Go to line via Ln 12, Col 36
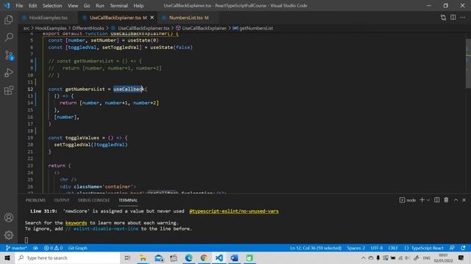The width and height of the screenshot is (471, 264). (316, 248)
